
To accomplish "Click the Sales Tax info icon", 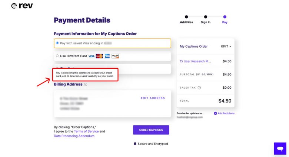I will (199, 88).
